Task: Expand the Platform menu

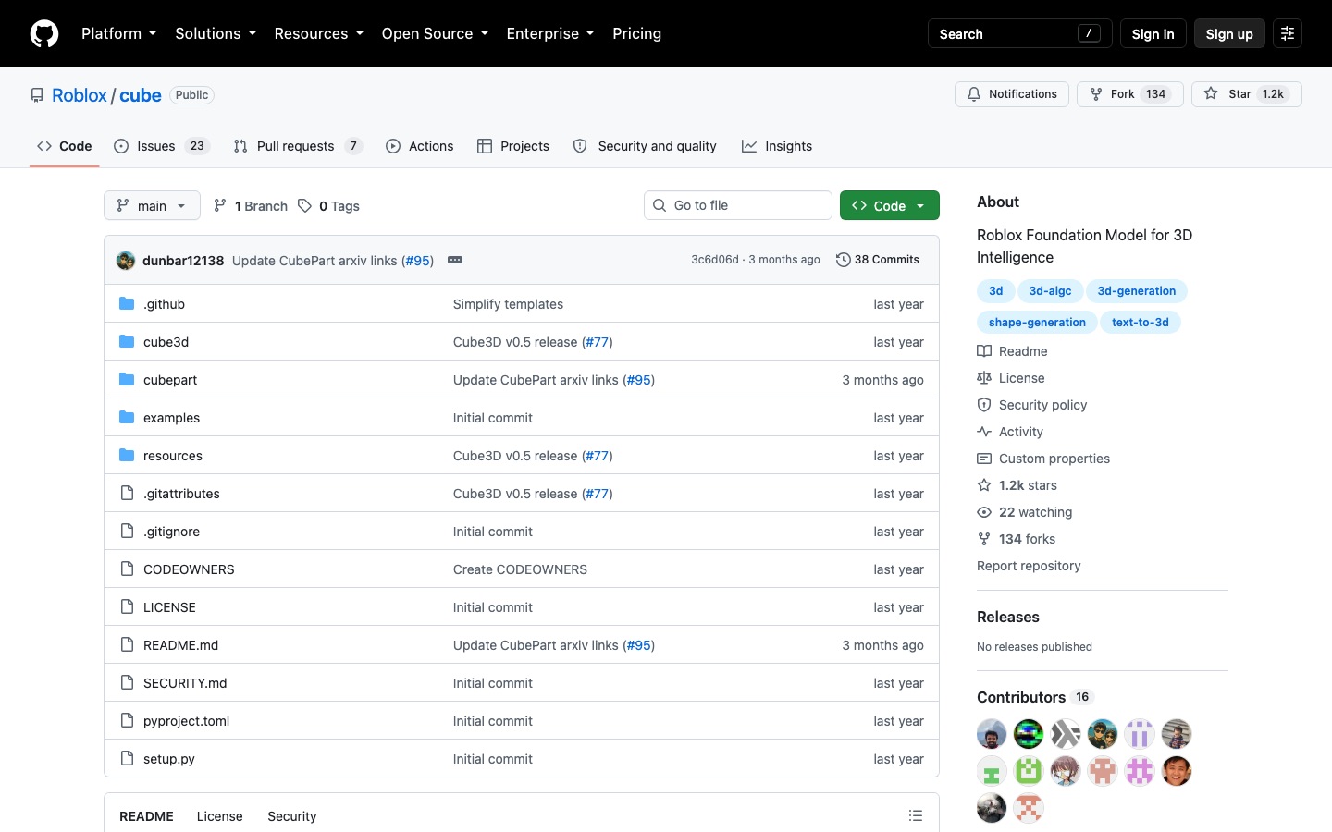Action: click(118, 33)
